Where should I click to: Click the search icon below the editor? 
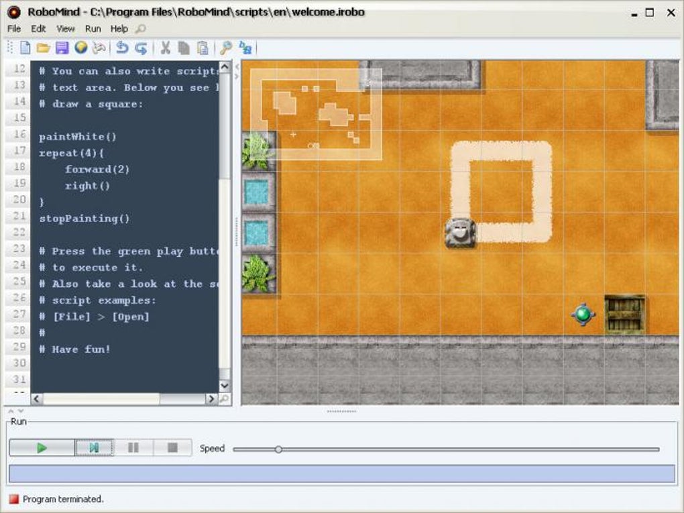[x=224, y=398]
